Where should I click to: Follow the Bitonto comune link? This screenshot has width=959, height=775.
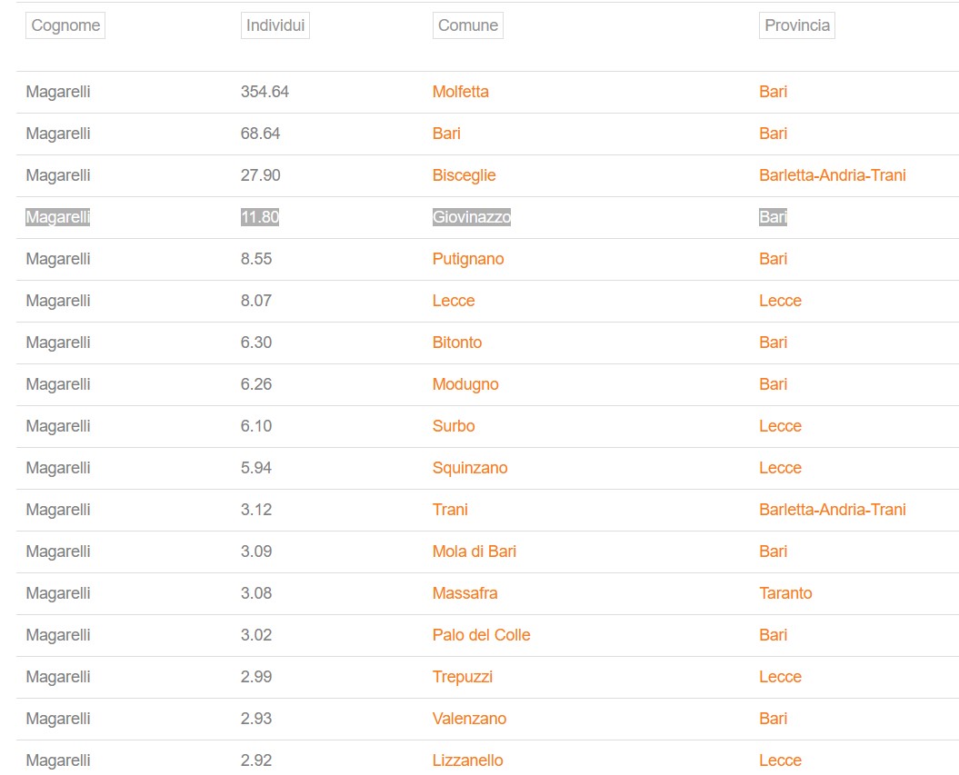click(x=457, y=343)
